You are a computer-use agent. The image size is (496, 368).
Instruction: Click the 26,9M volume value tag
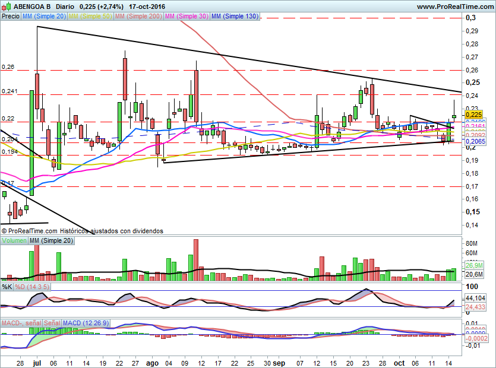474,265
